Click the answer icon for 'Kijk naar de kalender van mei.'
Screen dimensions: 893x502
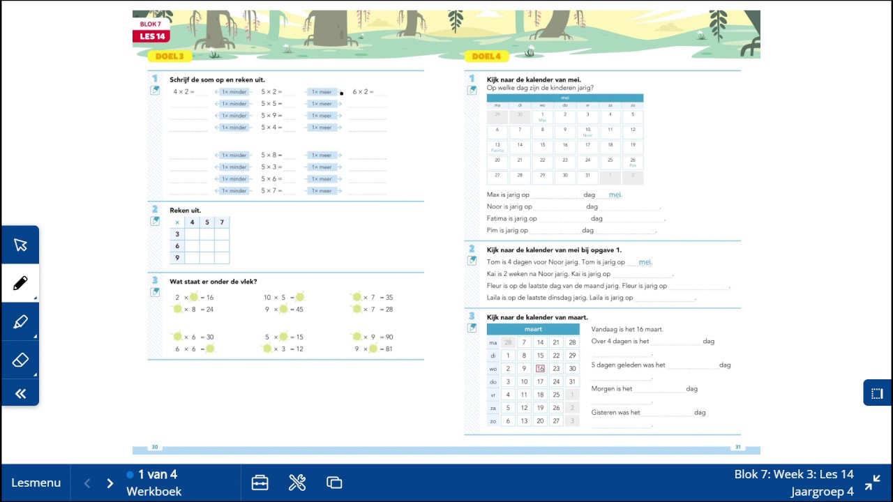472,90
